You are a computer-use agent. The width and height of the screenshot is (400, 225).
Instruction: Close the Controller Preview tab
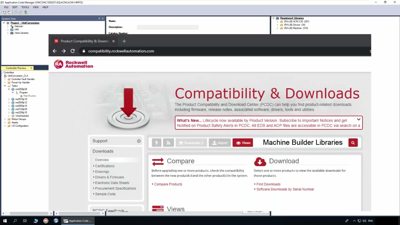pos(31,68)
